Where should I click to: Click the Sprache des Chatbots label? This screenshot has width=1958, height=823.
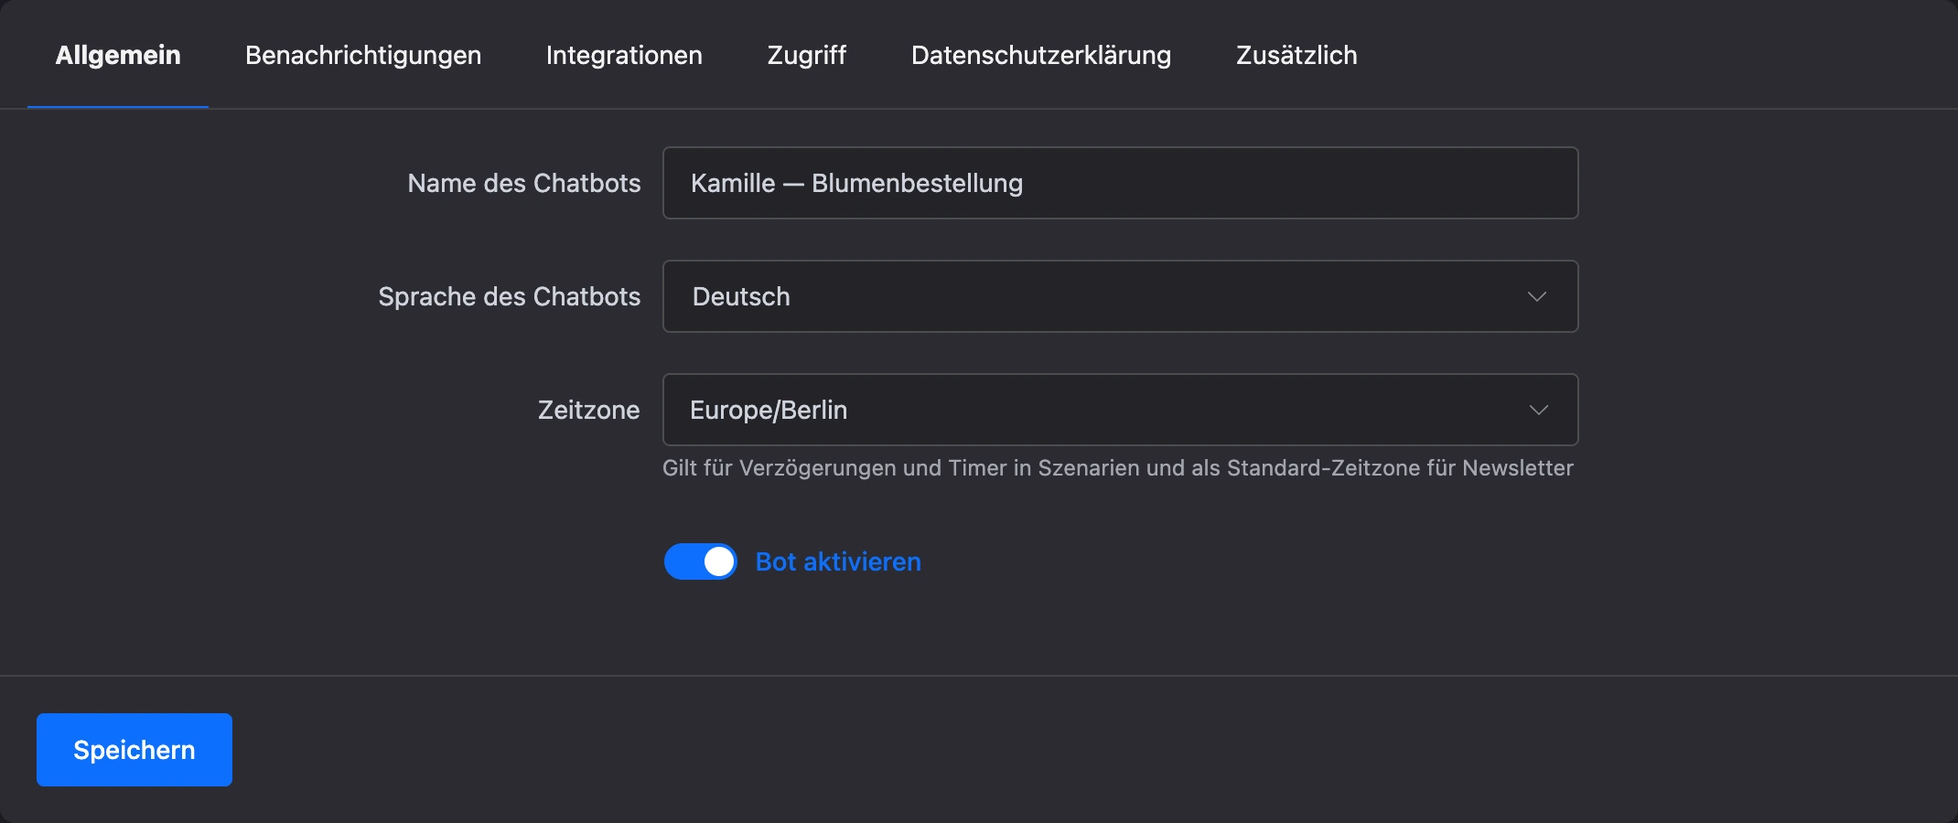(510, 296)
